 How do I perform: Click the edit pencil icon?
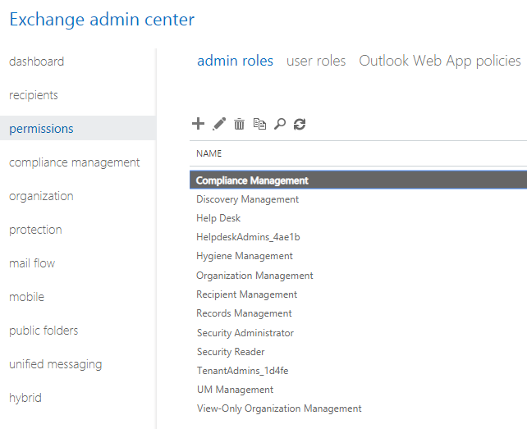pos(219,124)
